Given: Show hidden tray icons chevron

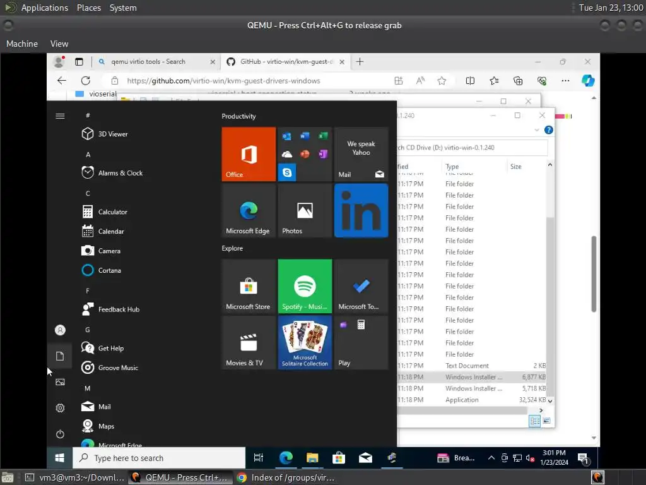Looking at the screenshot, I should coord(491,458).
